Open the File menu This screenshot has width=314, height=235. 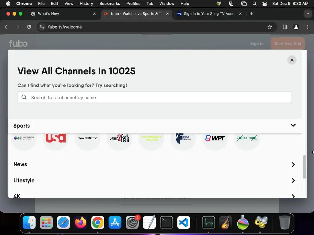point(41,4)
